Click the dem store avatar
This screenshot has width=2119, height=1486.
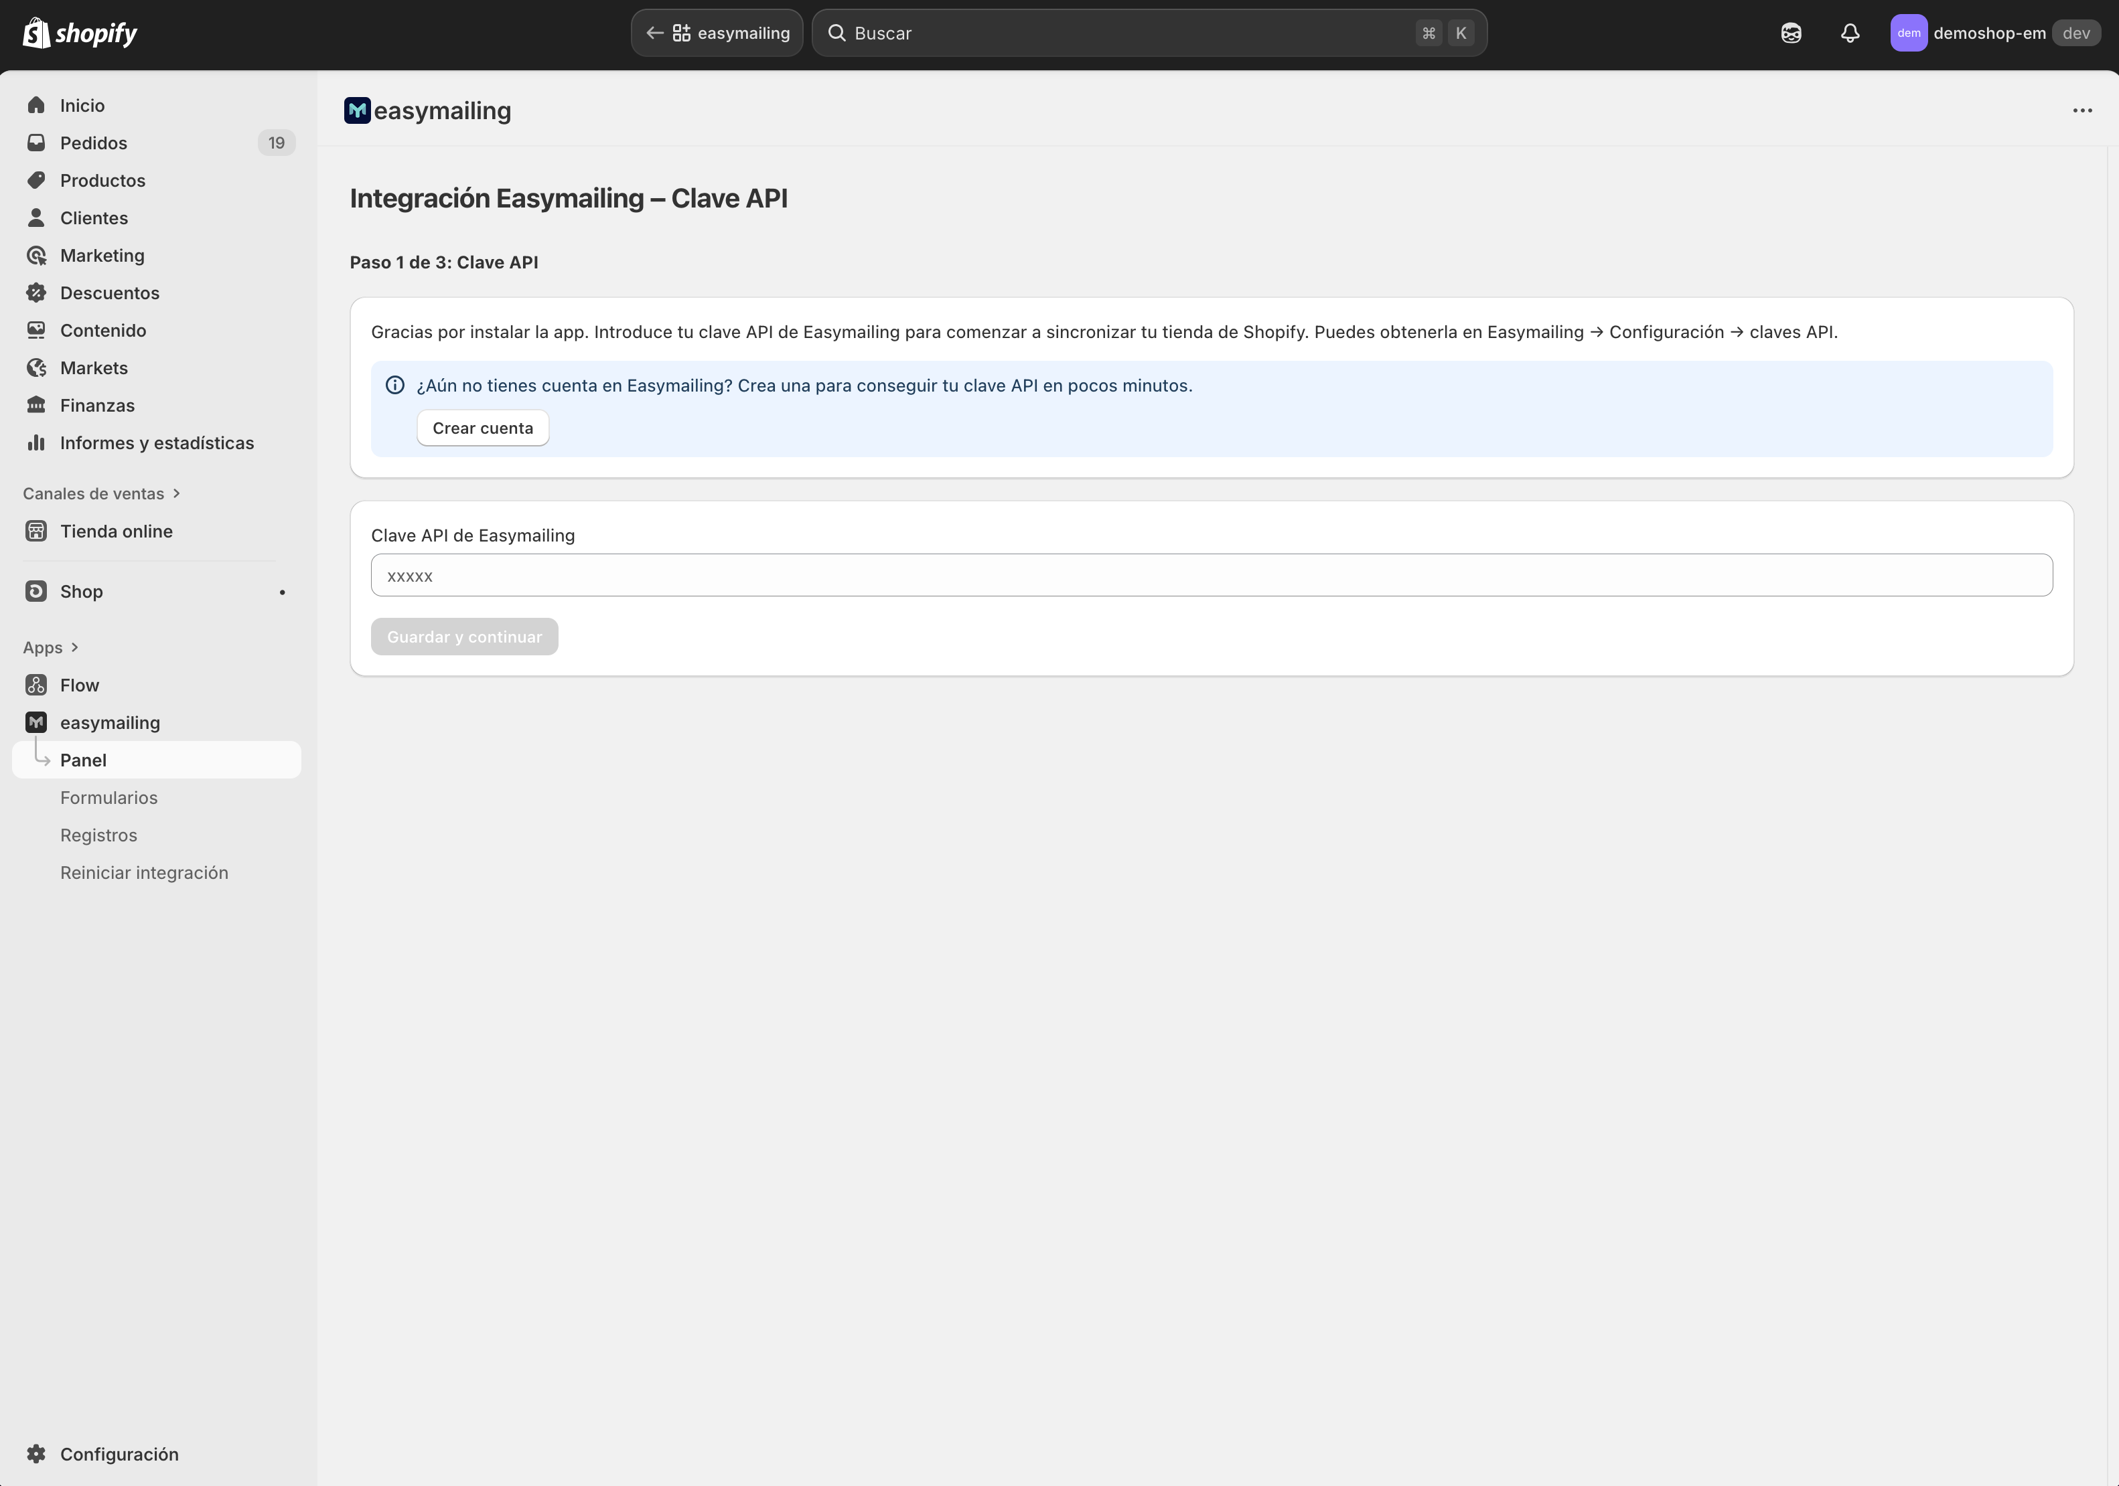(1907, 33)
